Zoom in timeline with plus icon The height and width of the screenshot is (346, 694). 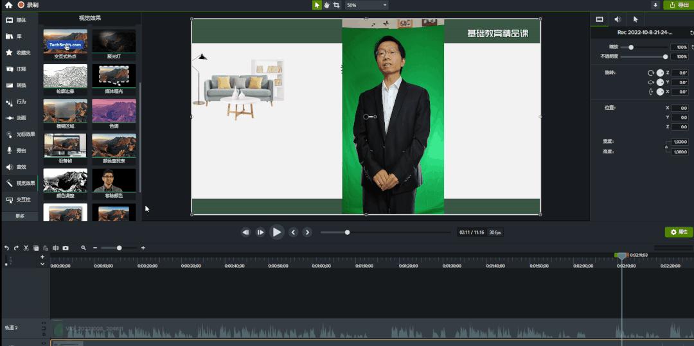pos(143,248)
